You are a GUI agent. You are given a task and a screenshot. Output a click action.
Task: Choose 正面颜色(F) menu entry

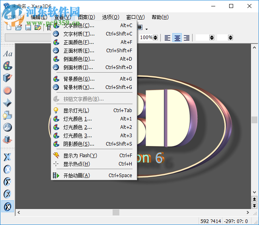point(94,42)
